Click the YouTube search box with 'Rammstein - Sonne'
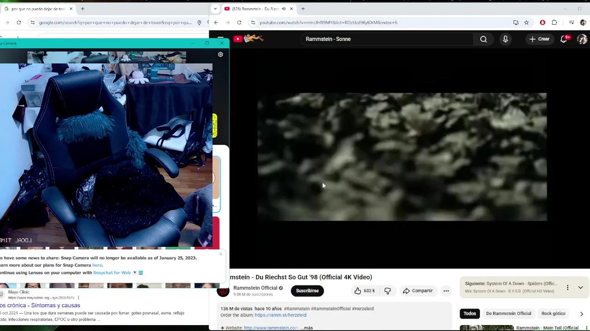Screen dimensions: 590x331 point(387,39)
